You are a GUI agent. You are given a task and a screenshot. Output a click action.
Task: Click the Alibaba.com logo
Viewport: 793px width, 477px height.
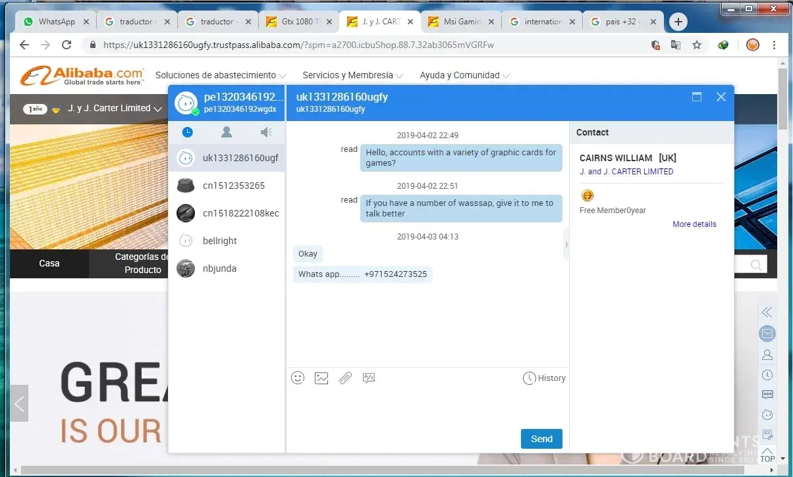pos(82,75)
